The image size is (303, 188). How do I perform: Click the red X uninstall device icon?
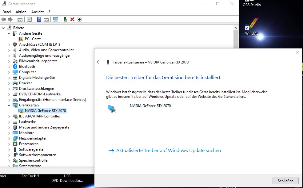(x=72, y=19)
